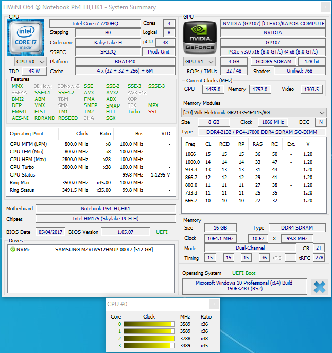Image resolution: width=332 pixels, height=353 pixels.
Task: Click the Intel Core i7 logo
Action: [26, 38]
